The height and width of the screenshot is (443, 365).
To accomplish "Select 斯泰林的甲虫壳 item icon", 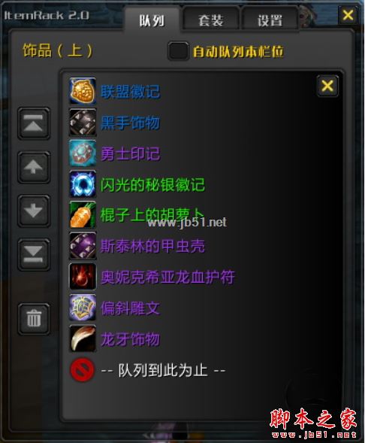I will click(x=83, y=245).
